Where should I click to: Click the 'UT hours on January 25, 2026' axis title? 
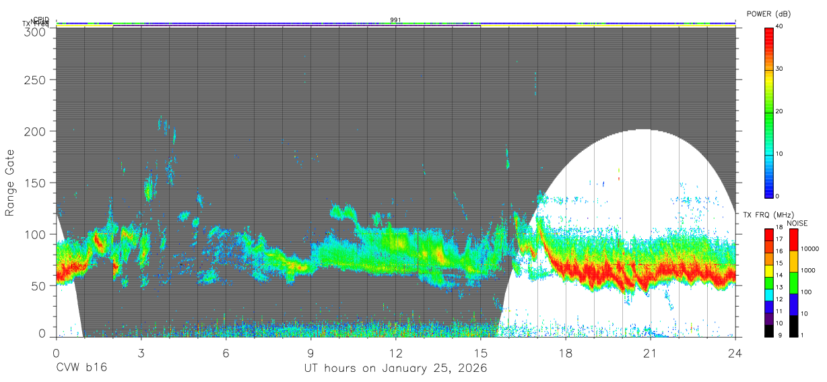(395, 369)
